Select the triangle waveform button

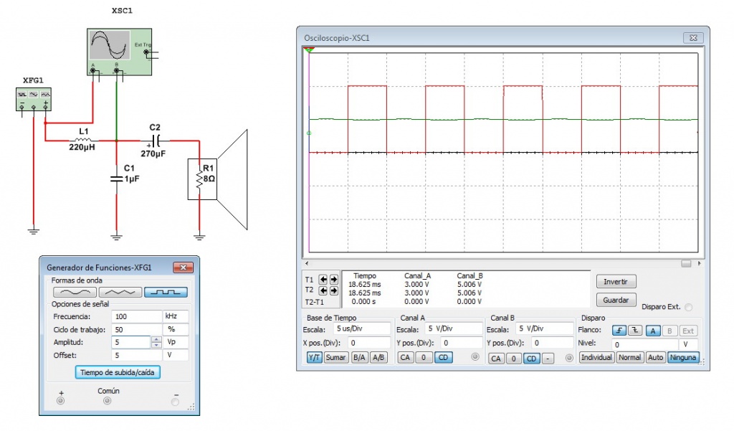(x=120, y=293)
